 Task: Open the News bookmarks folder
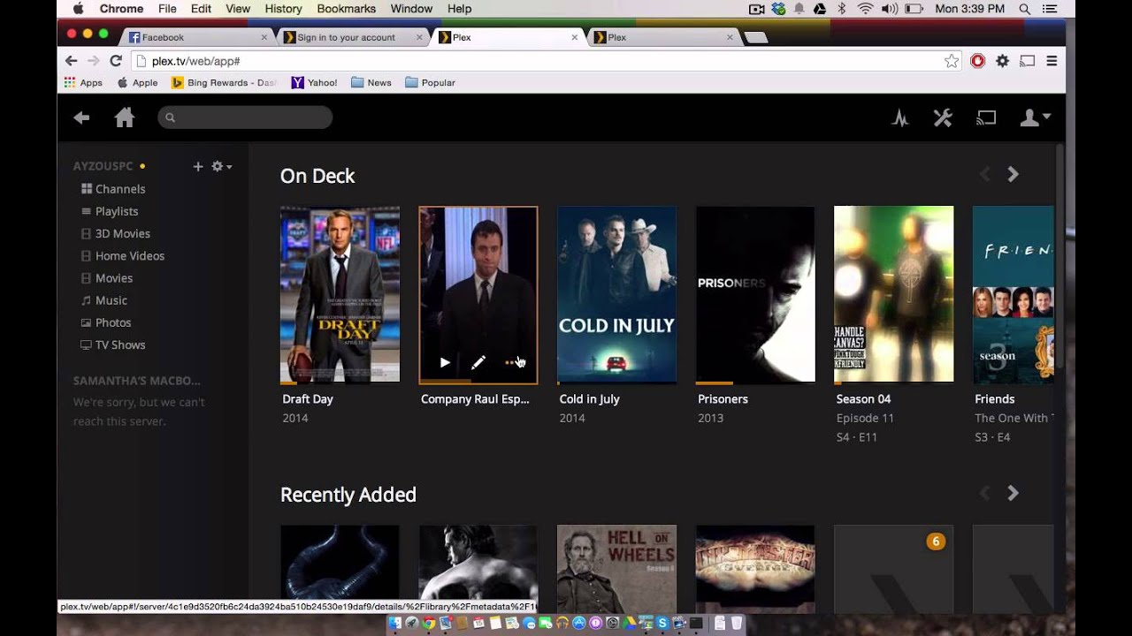[371, 82]
